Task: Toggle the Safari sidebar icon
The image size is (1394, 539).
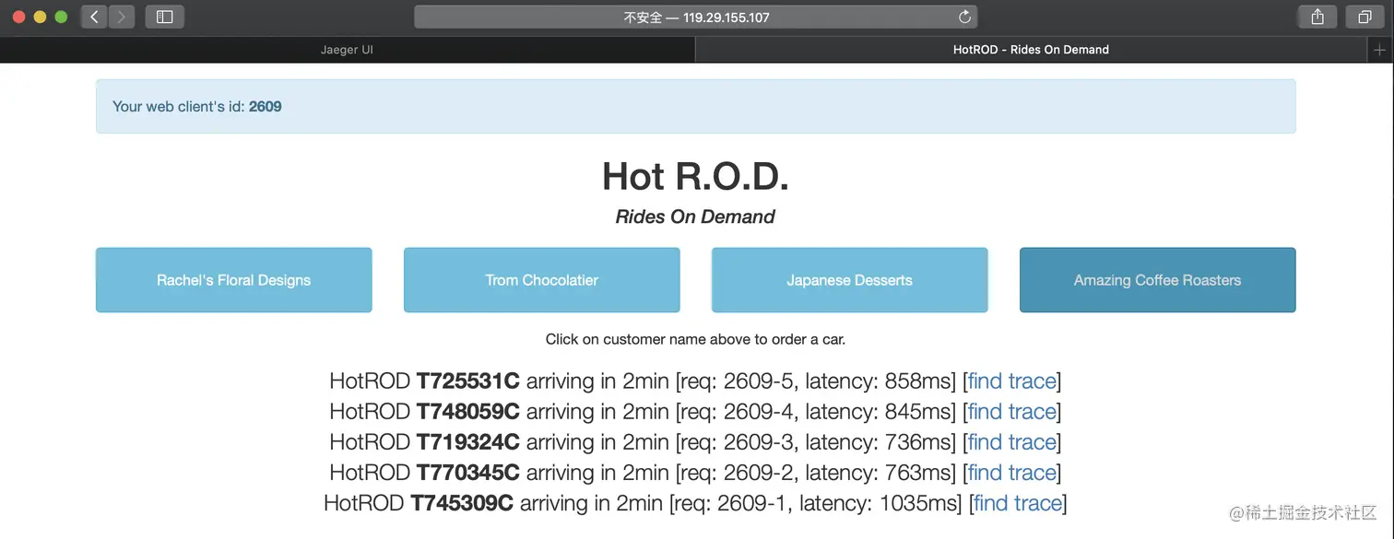Action: (164, 17)
